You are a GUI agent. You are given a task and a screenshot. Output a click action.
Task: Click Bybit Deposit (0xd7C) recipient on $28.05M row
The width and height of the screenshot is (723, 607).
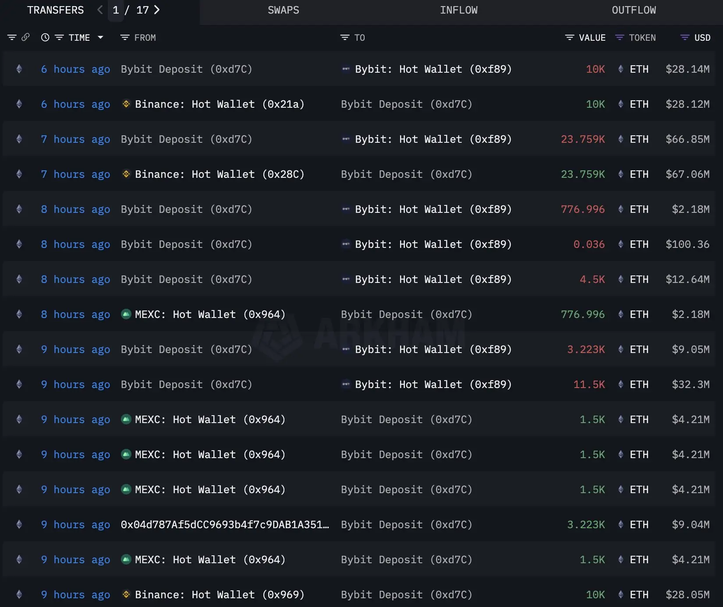point(407,595)
